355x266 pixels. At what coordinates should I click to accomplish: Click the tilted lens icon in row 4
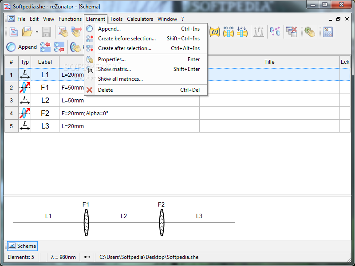(25, 113)
